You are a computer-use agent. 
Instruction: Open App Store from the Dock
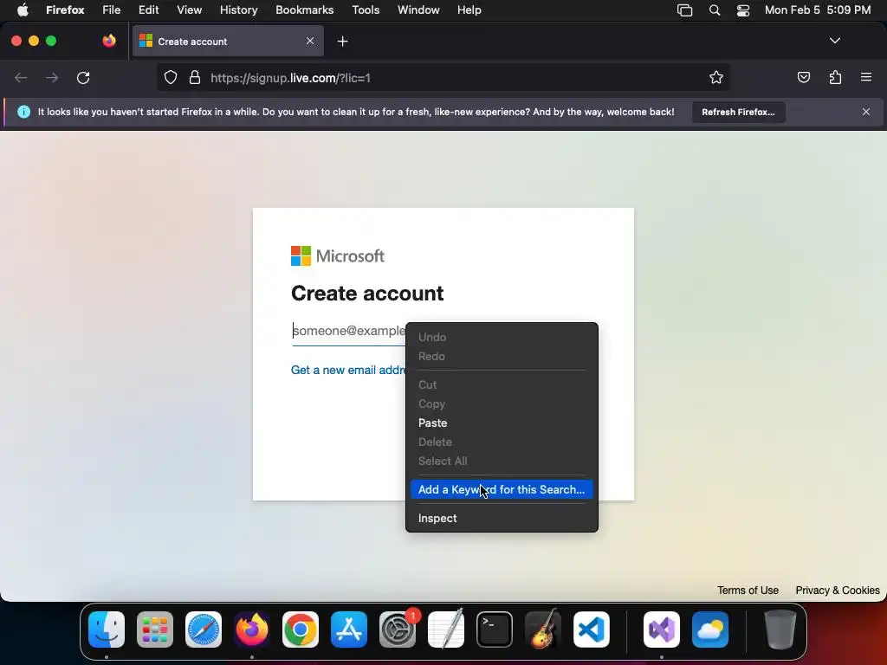point(349,629)
